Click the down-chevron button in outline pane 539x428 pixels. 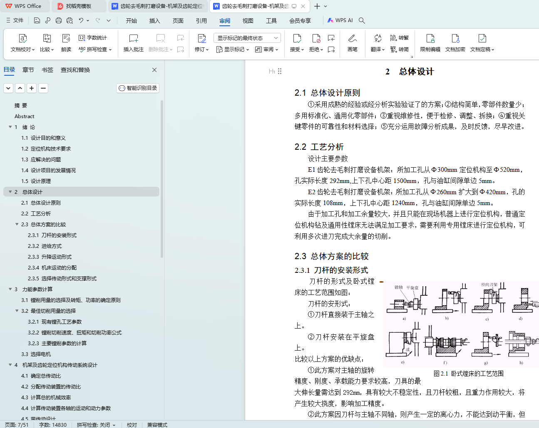click(x=8, y=88)
